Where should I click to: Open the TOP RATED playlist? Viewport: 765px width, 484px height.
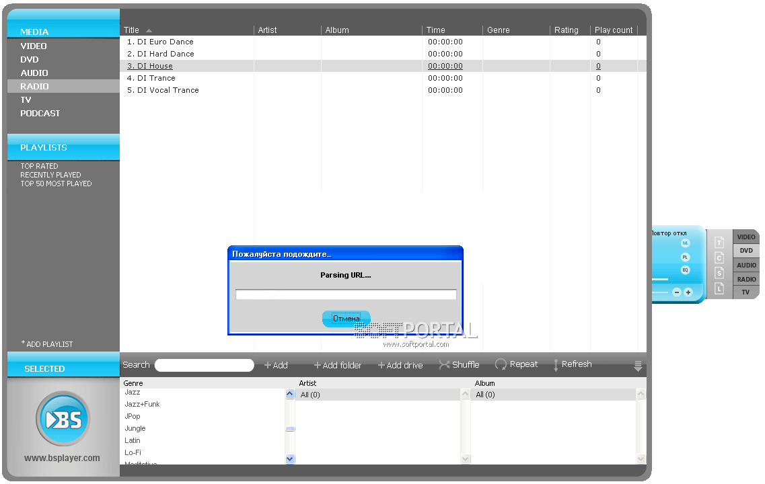click(x=39, y=166)
